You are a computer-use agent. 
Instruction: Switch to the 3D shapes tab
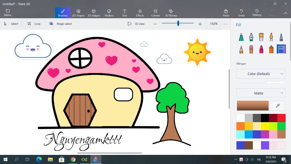(x=93, y=13)
